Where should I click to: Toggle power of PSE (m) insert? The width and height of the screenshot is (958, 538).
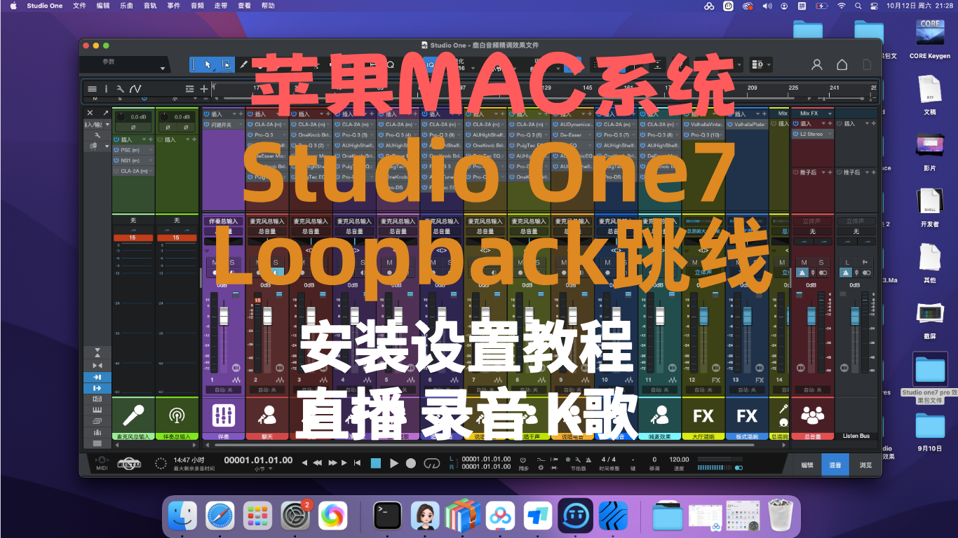pos(116,150)
